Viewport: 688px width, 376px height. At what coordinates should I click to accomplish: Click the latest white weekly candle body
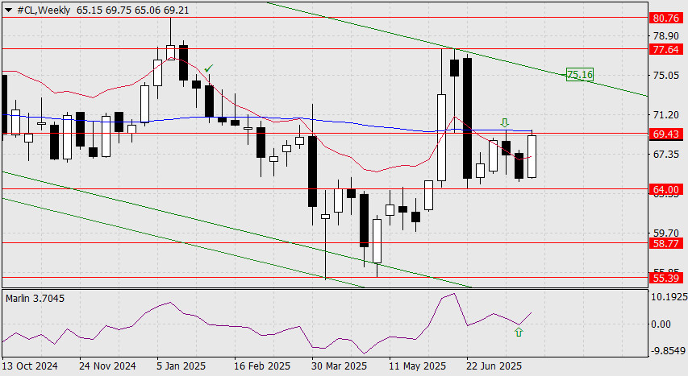pyautogui.click(x=532, y=156)
